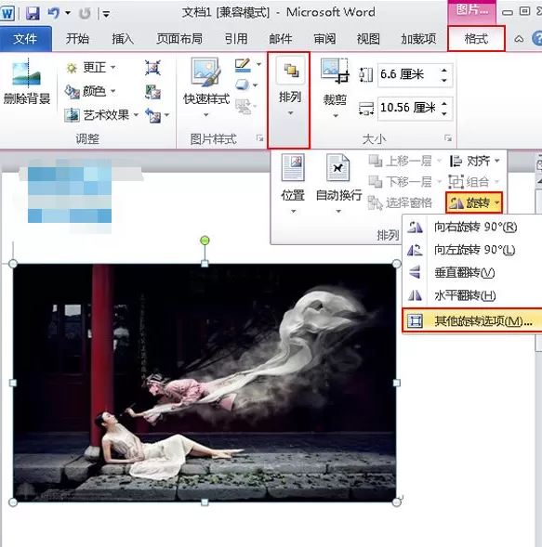Open the 文件 (File) tab
Image resolution: width=542 pixels, height=547 pixels.
coord(25,39)
